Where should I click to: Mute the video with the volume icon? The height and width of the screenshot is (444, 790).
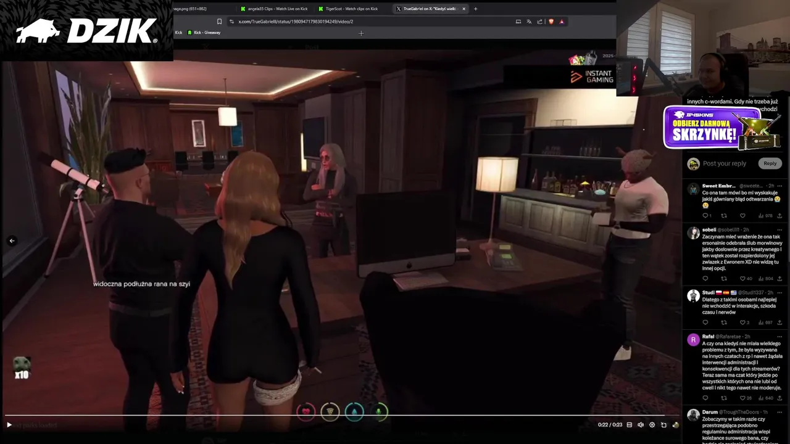(640, 425)
